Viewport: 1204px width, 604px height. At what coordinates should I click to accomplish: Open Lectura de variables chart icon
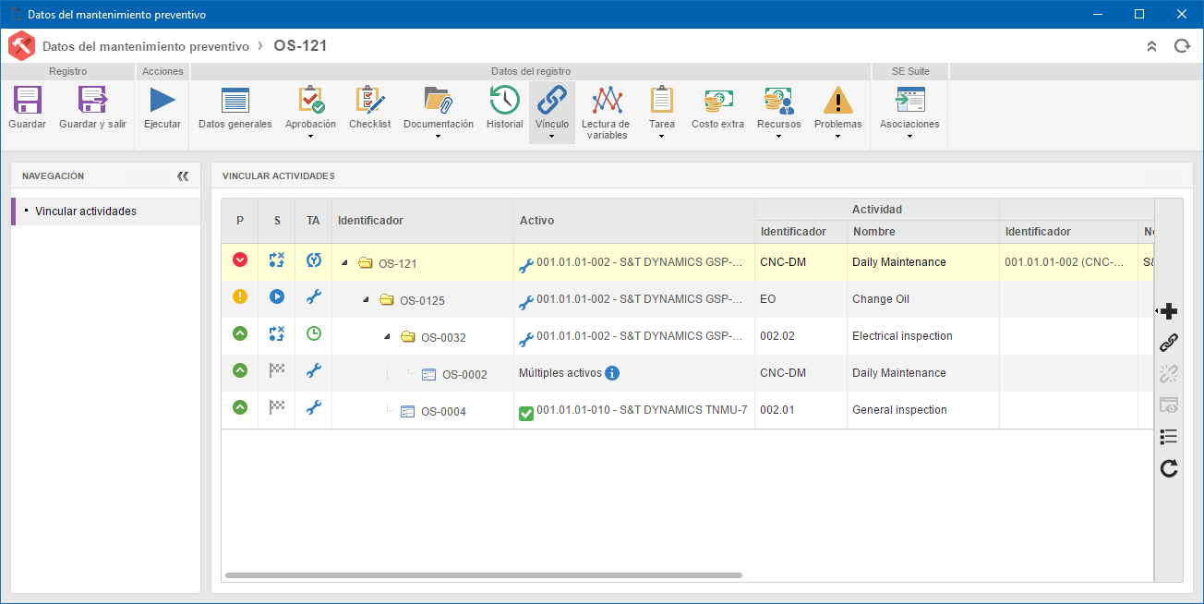[x=606, y=100]
